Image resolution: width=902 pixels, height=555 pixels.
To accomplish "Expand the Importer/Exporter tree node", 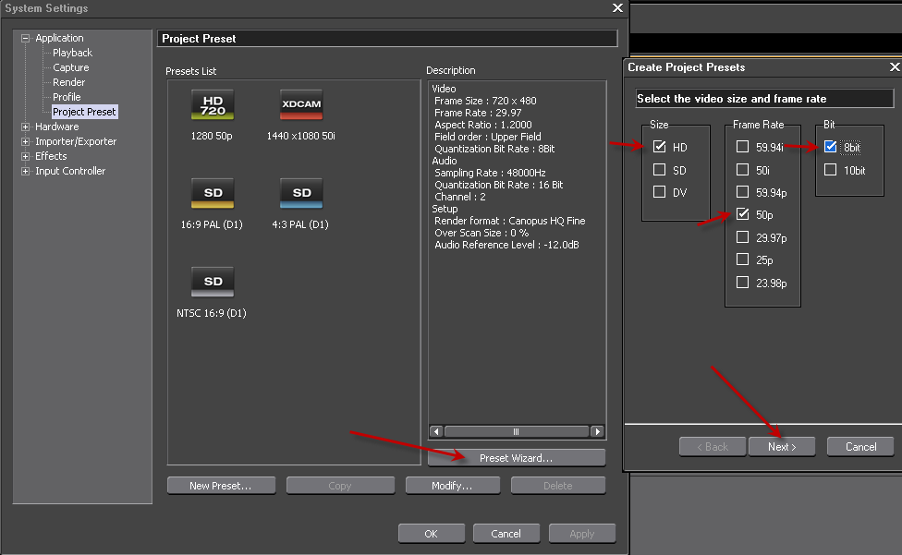I will click(26, 141).
